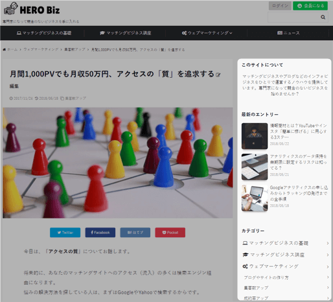Viewport: 333px width, 302px height.
Task: Click the search magnifier icon
Action: click(323, 17)
